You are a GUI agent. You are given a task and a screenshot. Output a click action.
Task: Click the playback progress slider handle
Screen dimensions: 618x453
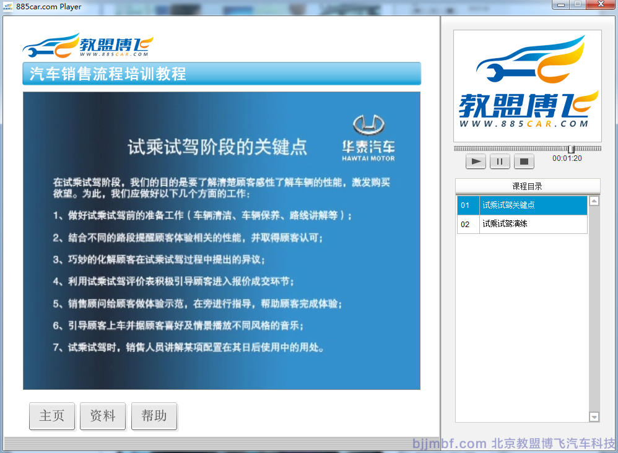571,149
